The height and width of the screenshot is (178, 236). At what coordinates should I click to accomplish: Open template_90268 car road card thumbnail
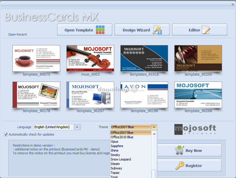[198, 95]
